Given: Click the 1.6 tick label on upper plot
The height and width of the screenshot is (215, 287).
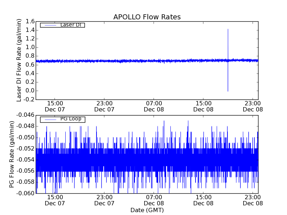Looking at the screenshot, I should pyautogui.click(x=30, y=21).
